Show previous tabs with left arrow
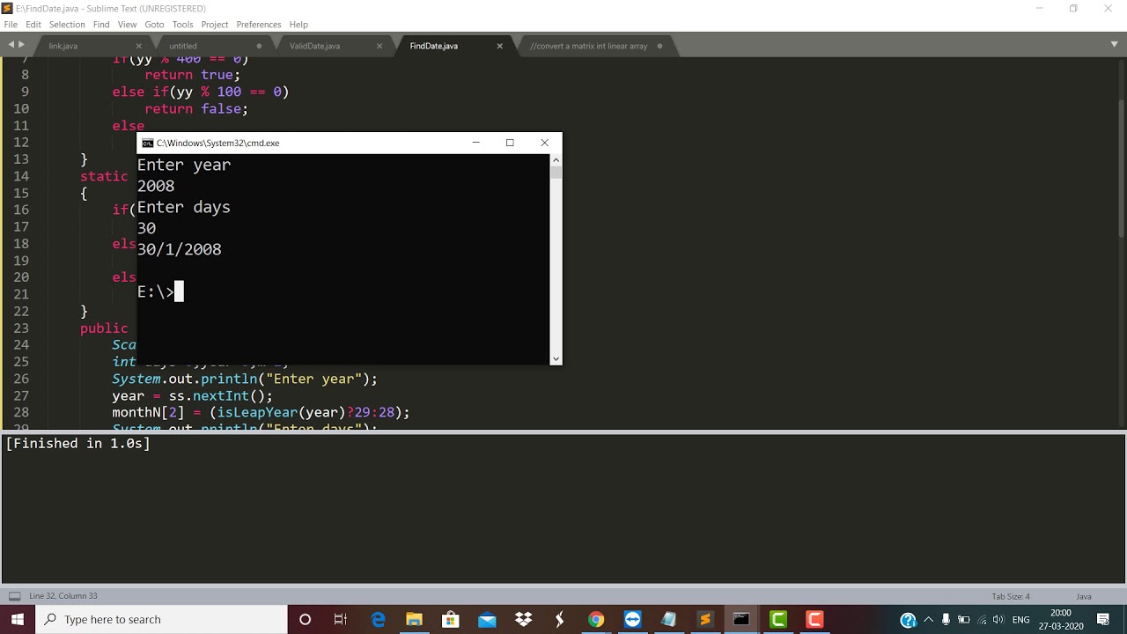Viewport: 1127px width, 634px height. 11,44
